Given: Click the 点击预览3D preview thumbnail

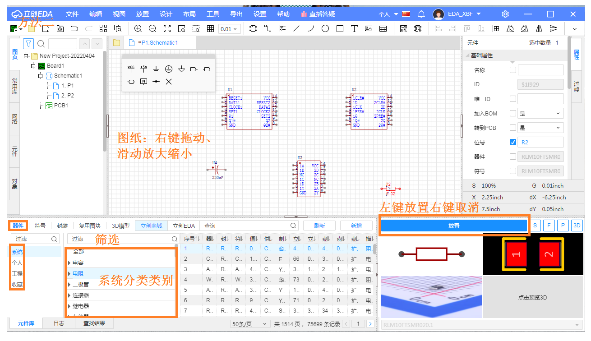Looking at the screenshot, I should [x=532, y=297].
